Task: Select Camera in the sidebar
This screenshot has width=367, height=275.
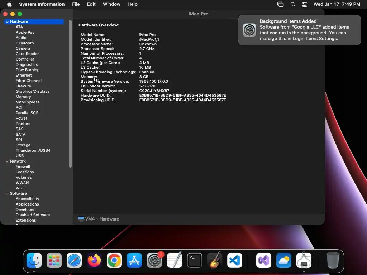Action: (23, 48)
